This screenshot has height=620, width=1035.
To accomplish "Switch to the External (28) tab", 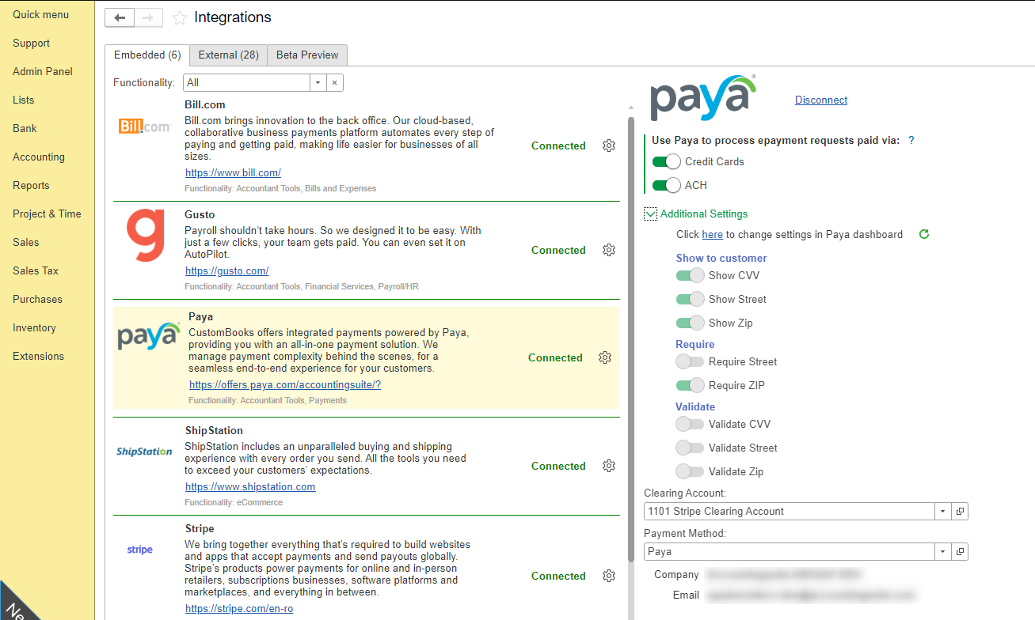I will (228, 55).
